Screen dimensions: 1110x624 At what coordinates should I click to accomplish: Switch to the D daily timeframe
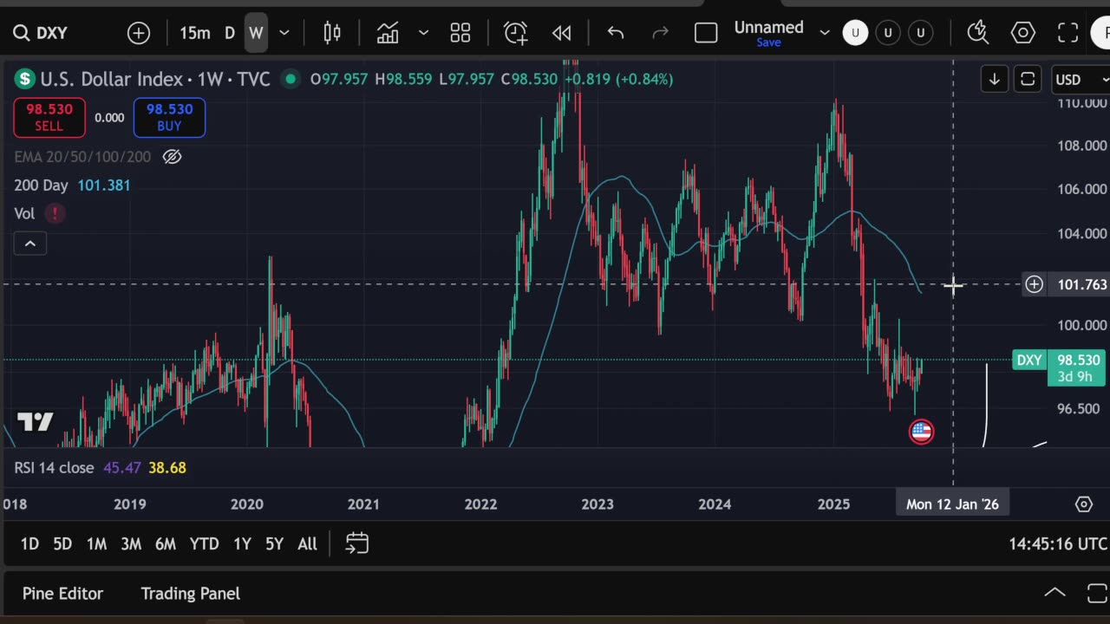point(230,33)
